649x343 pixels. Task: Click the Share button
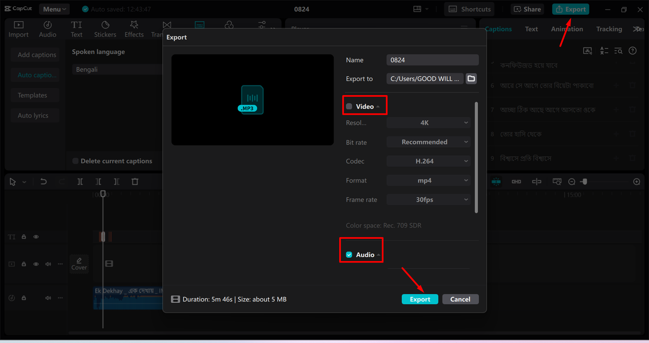click(x=527, y=9)
